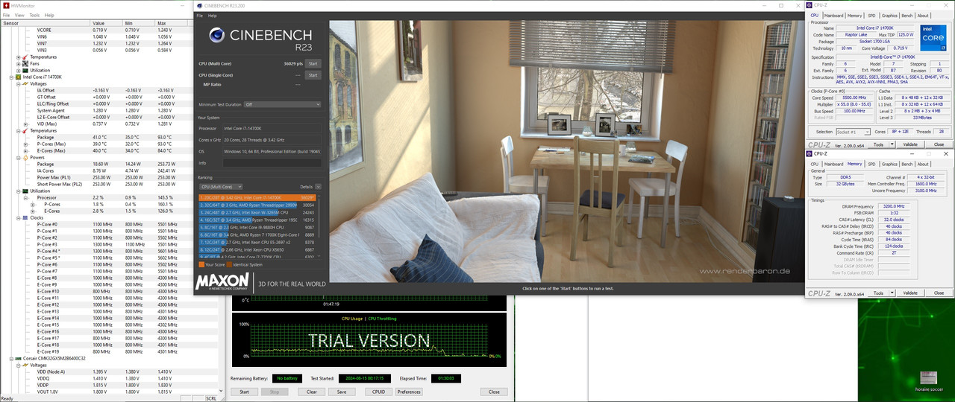
Task: Click the Core Speed value 5500.00 MHz
Action: pos(854,98)
